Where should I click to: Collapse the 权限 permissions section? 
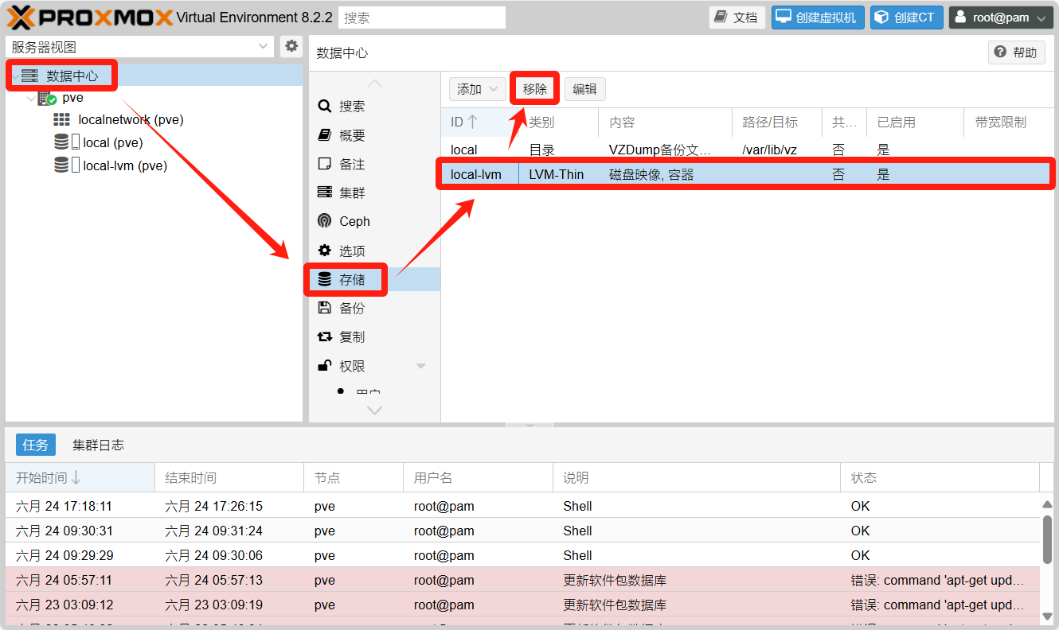(x=421, y=366)
